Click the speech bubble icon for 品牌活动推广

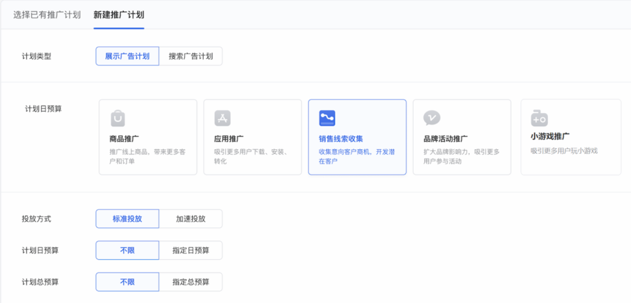(432, 118)
